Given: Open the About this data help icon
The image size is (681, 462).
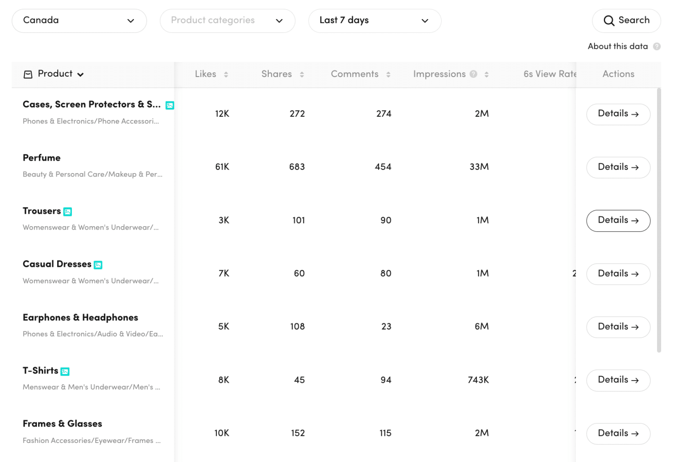Looking at the screenshot, I should click(658, 46).
